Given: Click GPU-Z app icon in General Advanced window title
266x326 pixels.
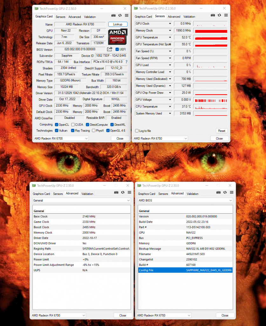Looking at the screenshot, I should (x=34, y=186).
